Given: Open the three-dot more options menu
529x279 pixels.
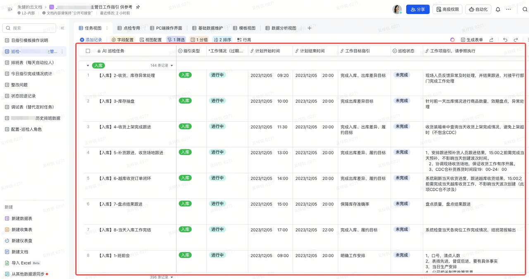Looking at the screenshot, I should [x=509, y=9].
